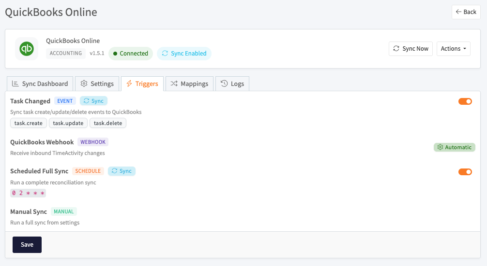This screenshot has width=487, height=266.
Task: Go Back to previous page
Action: tap(466, 12)
